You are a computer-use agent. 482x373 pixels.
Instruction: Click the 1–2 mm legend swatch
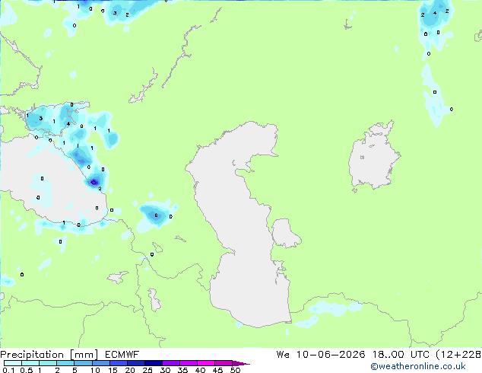(48, 363)
